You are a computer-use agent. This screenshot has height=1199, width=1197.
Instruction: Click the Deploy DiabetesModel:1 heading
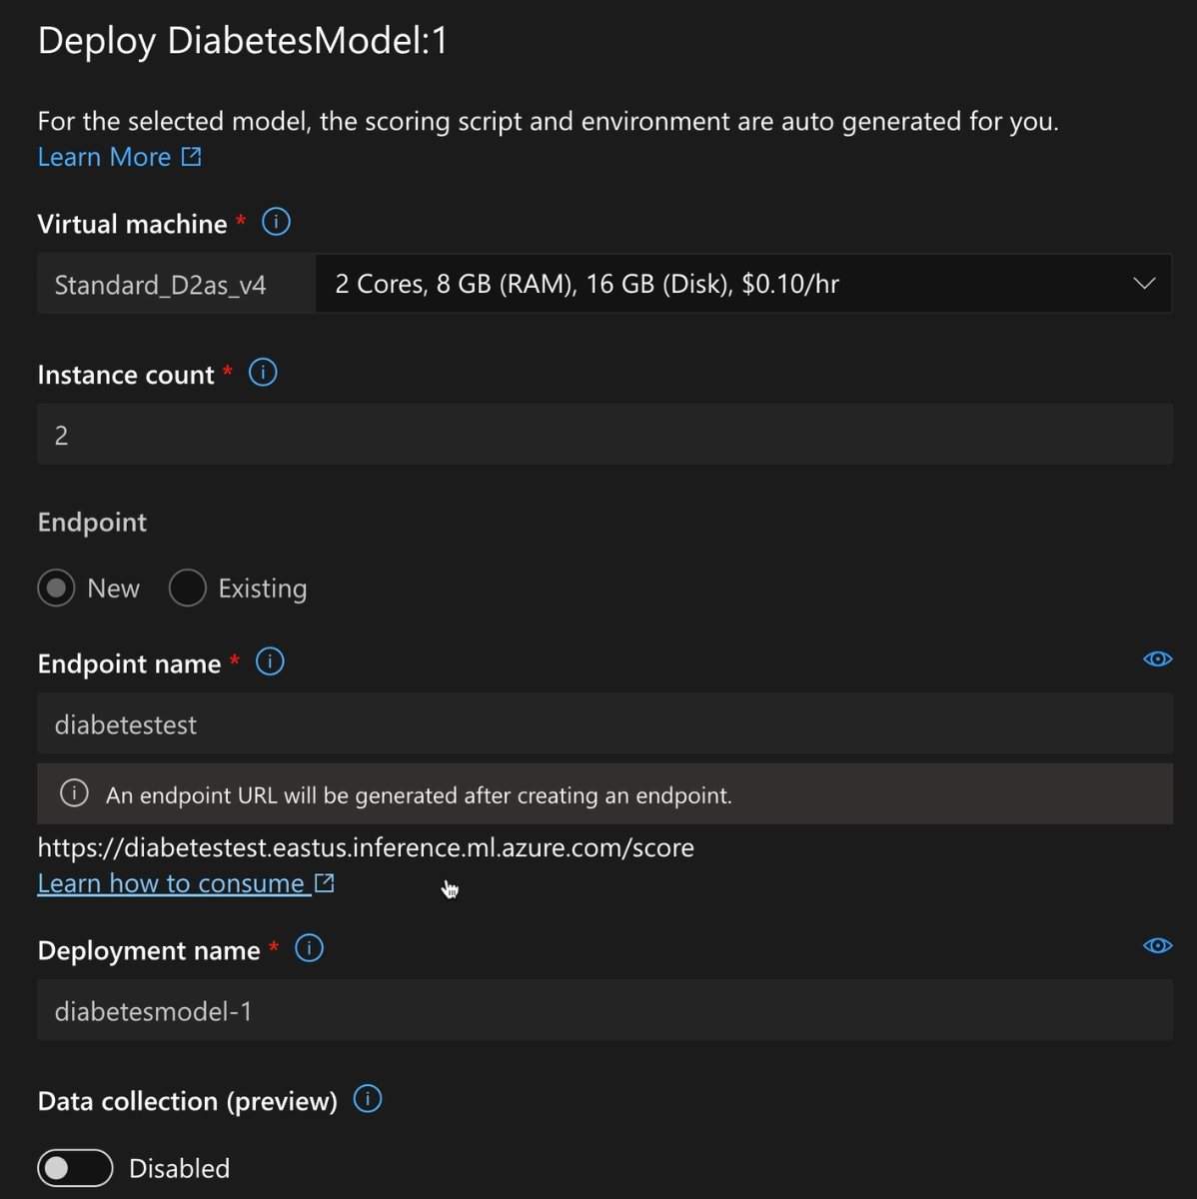243,41
